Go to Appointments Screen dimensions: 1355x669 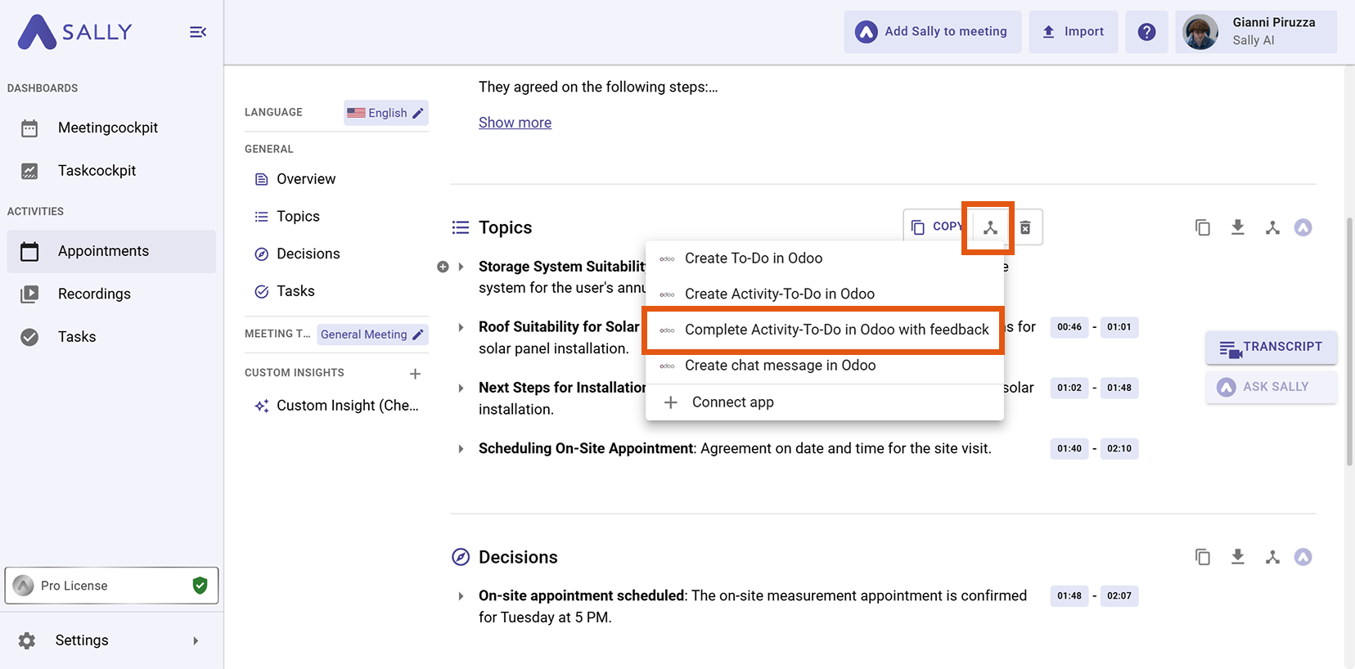111,251
